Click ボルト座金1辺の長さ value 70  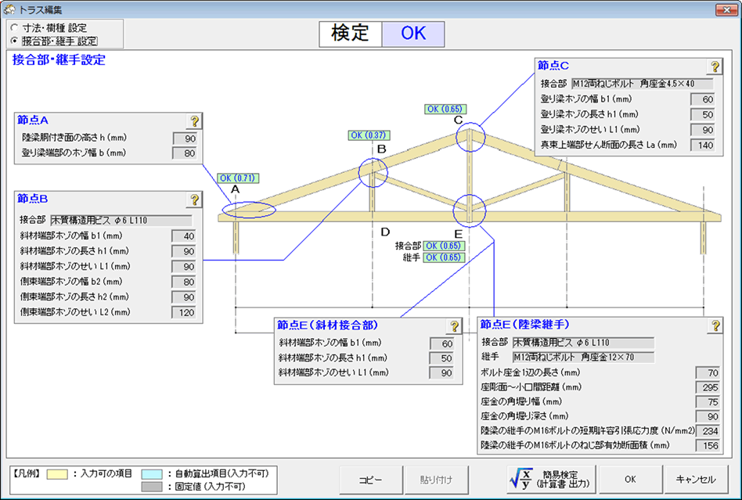tap(708, 372)
